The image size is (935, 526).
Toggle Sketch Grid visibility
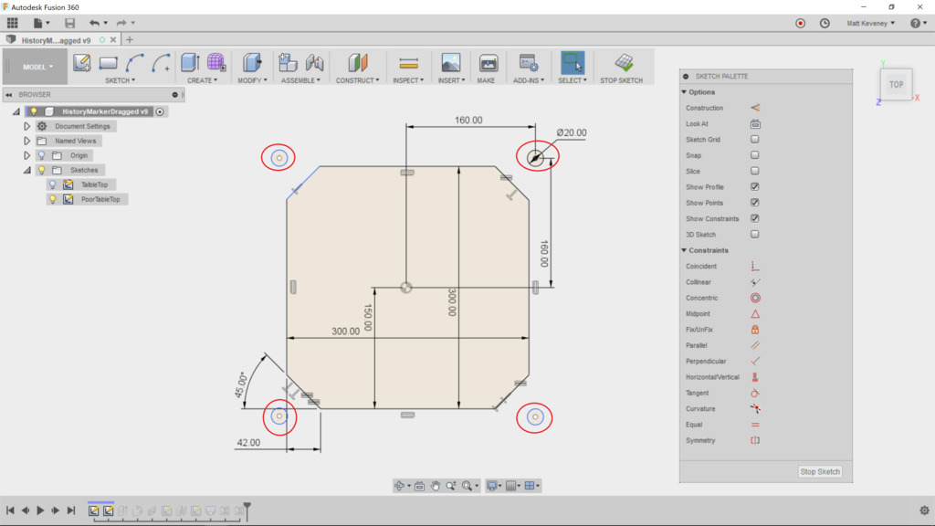tap(756, 139)
